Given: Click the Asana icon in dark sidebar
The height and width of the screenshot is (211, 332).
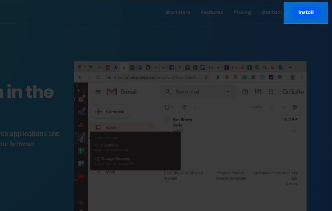Looking at the screenshot, I should 81,125.
